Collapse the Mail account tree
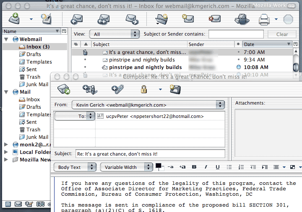The image size is (302, 212). pos(6,92)
